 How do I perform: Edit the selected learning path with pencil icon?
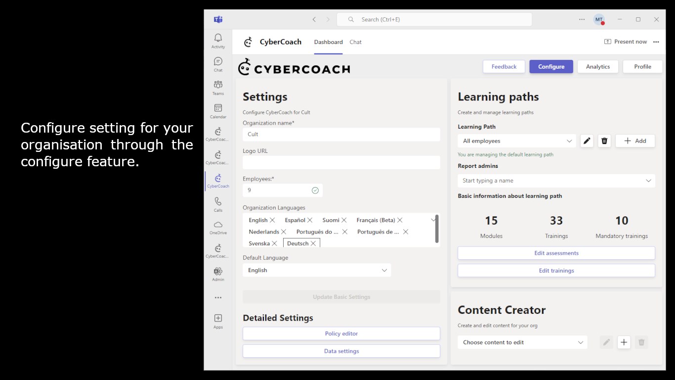tap(587, 141)
